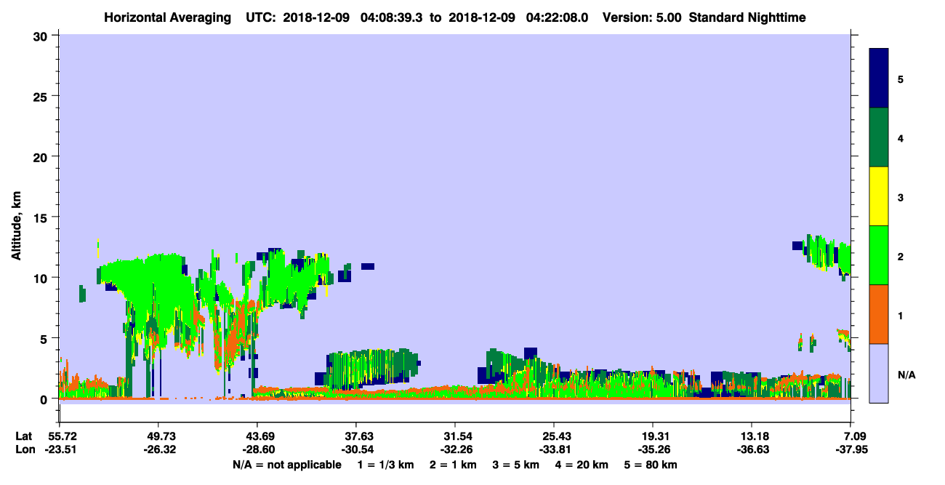This screenshot has width=945, height=485.
Task: Click the latitude value 13.18
Action: click(x=752, y=436)
